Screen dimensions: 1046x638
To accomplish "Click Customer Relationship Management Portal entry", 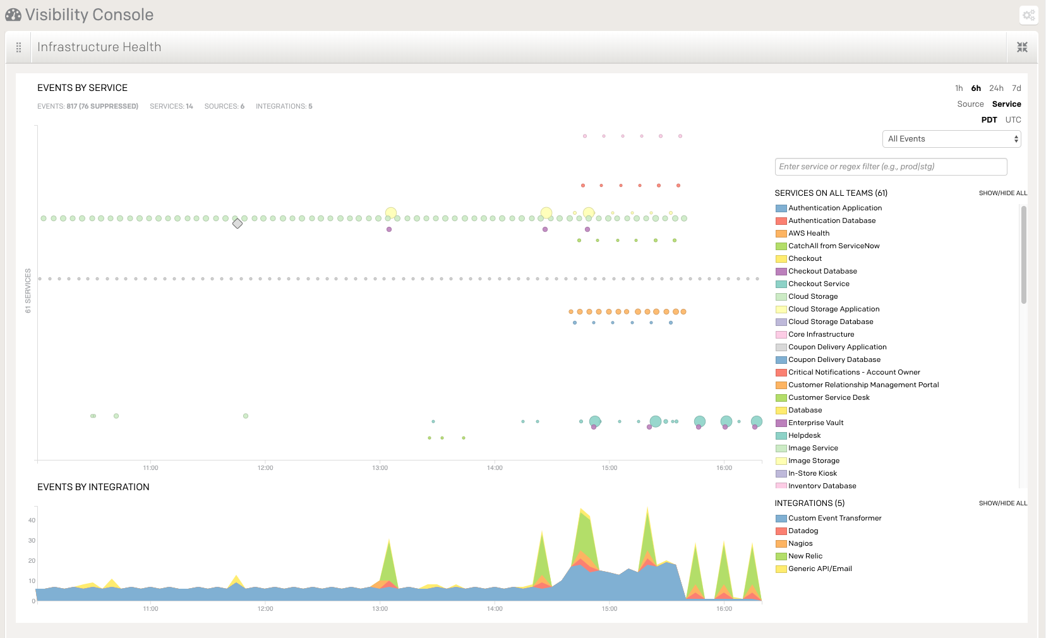I will point(858,385).
